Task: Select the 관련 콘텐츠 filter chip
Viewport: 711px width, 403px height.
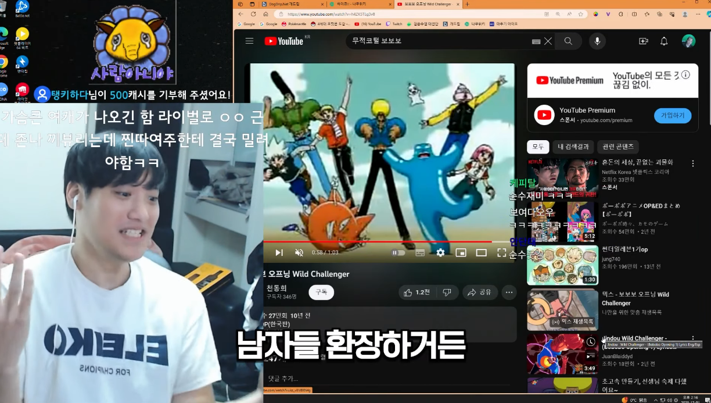Action: (618, 147)
